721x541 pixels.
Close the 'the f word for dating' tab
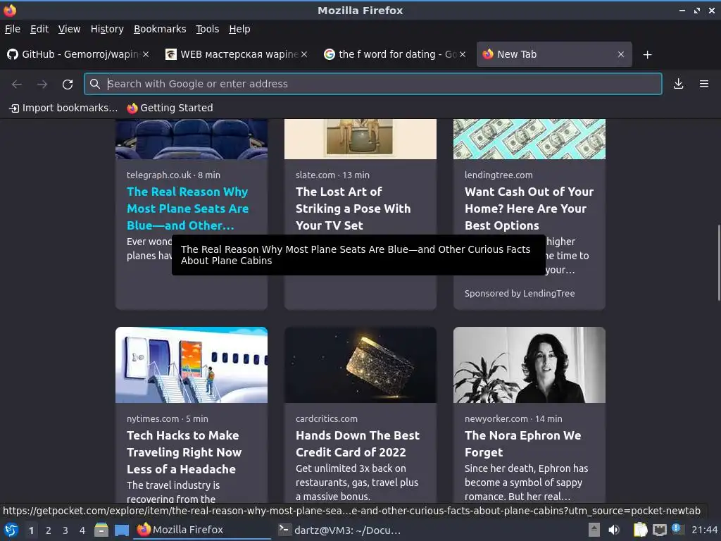coord(463,54)
